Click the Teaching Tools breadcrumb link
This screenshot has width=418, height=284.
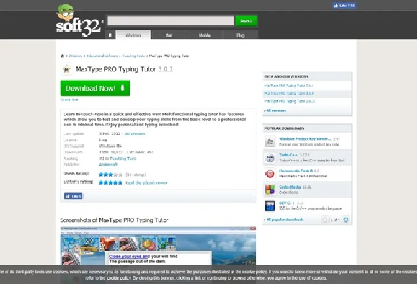click(133, 56)
